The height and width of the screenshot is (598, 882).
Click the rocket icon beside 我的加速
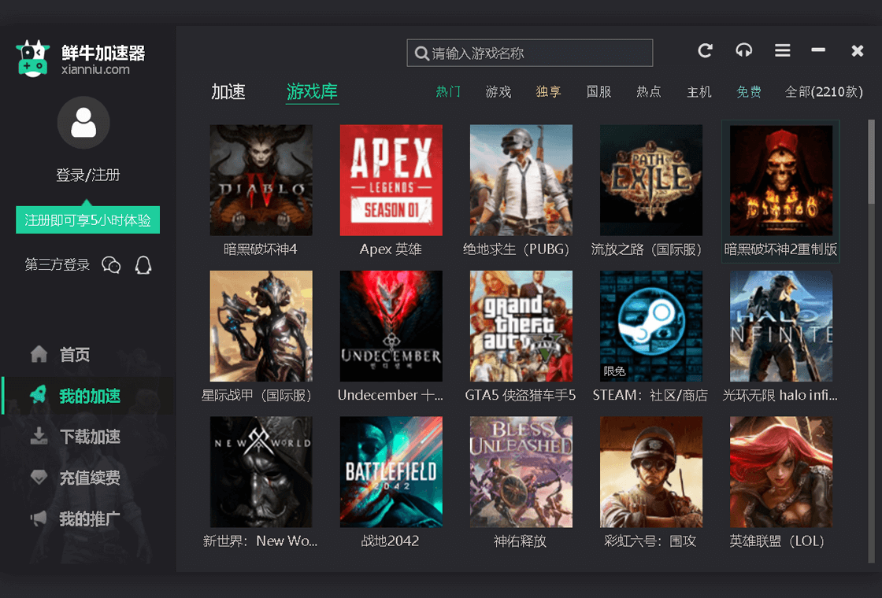tap(39, 395)
